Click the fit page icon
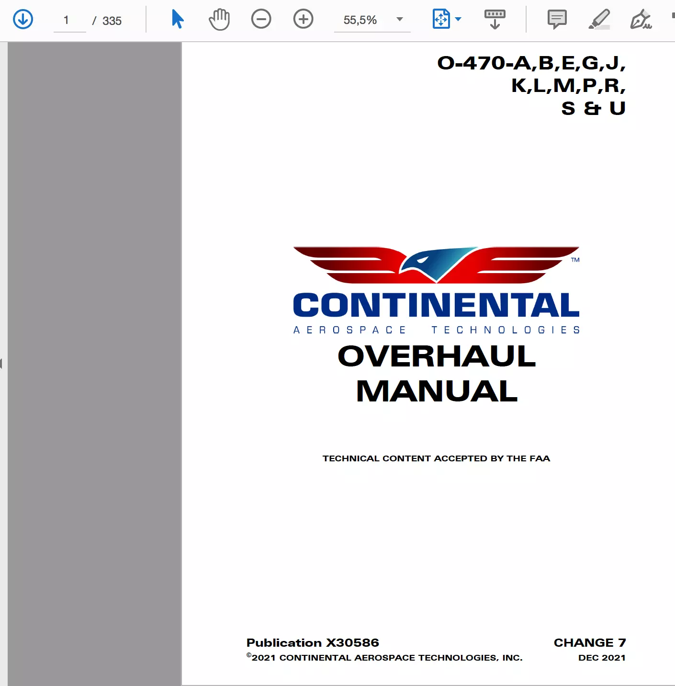The height and width of the screenshot is (686, 675). click(x=441, y=20)
